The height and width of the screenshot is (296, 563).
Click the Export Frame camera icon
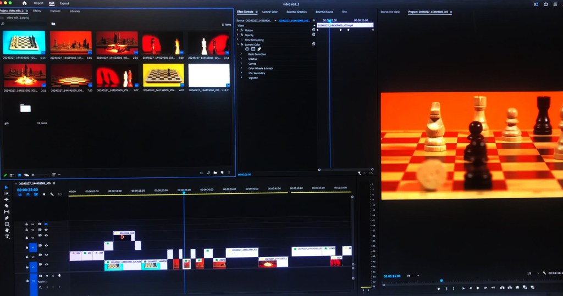(x=517, y=288)
